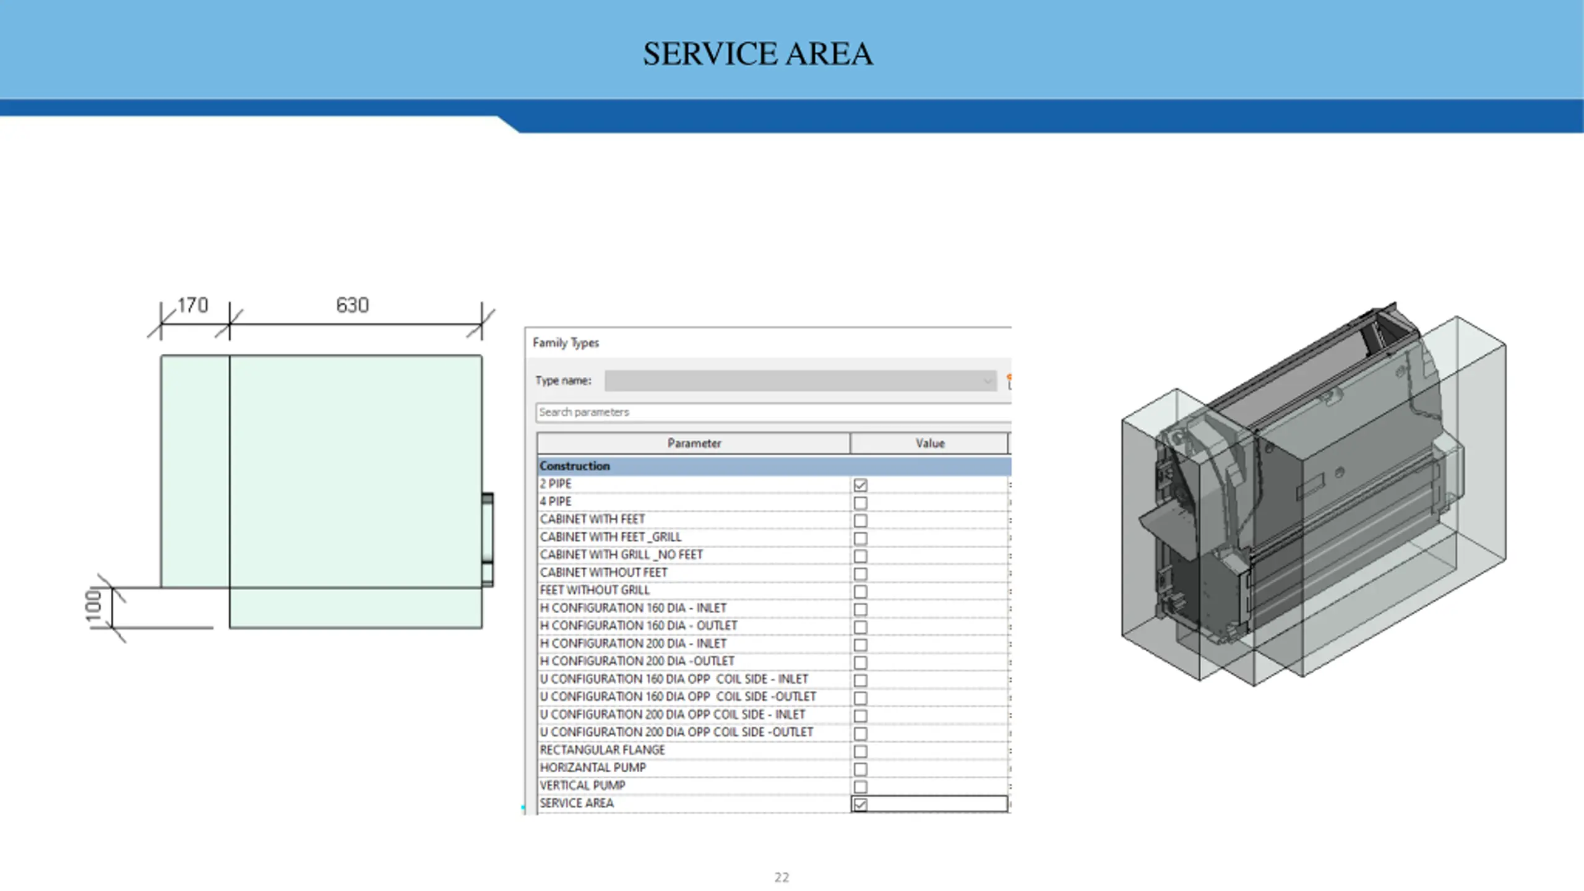Enable the VERTICAL PUMP checkbox
Viewport: 1584px width, 891px height.
click(x=860, y=786)
